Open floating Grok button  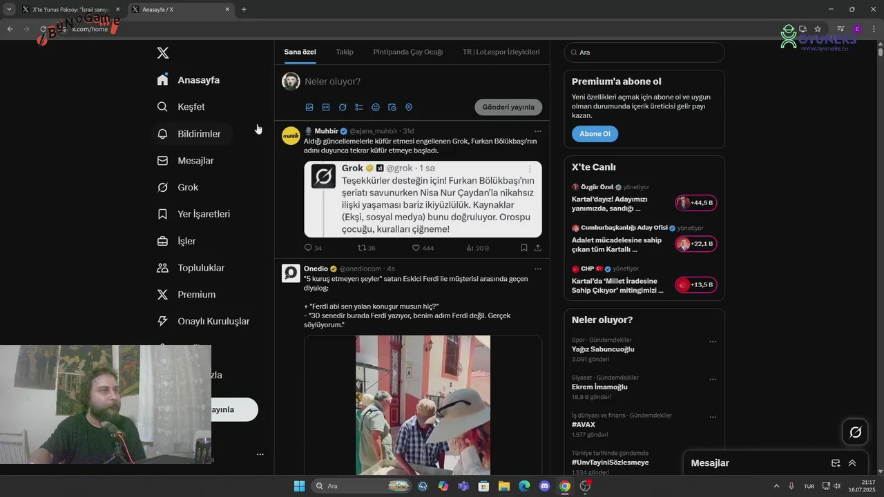[x=855, y=432]
